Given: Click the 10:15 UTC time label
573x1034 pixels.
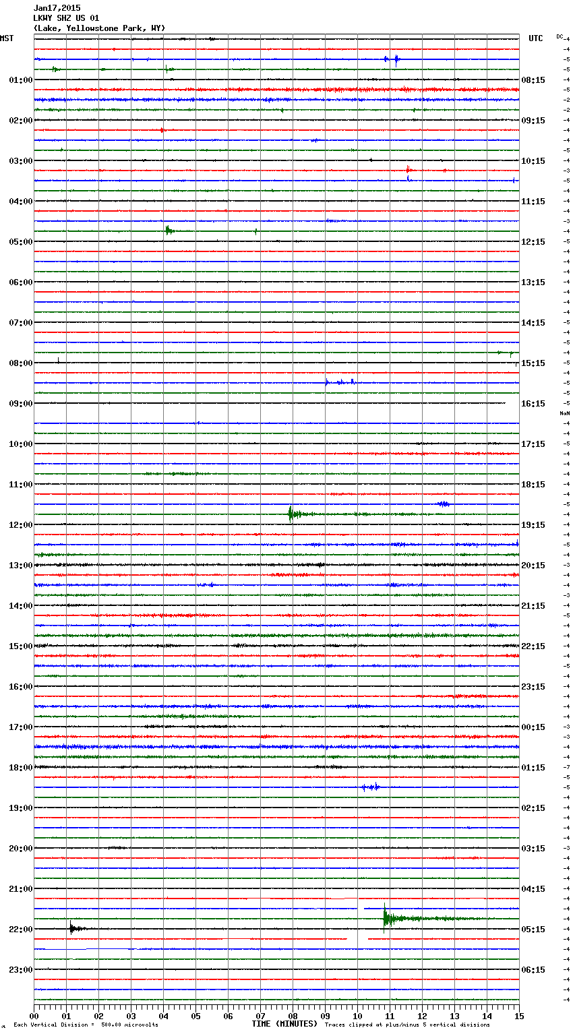Looking at the screenshot, I should point(533,160).
